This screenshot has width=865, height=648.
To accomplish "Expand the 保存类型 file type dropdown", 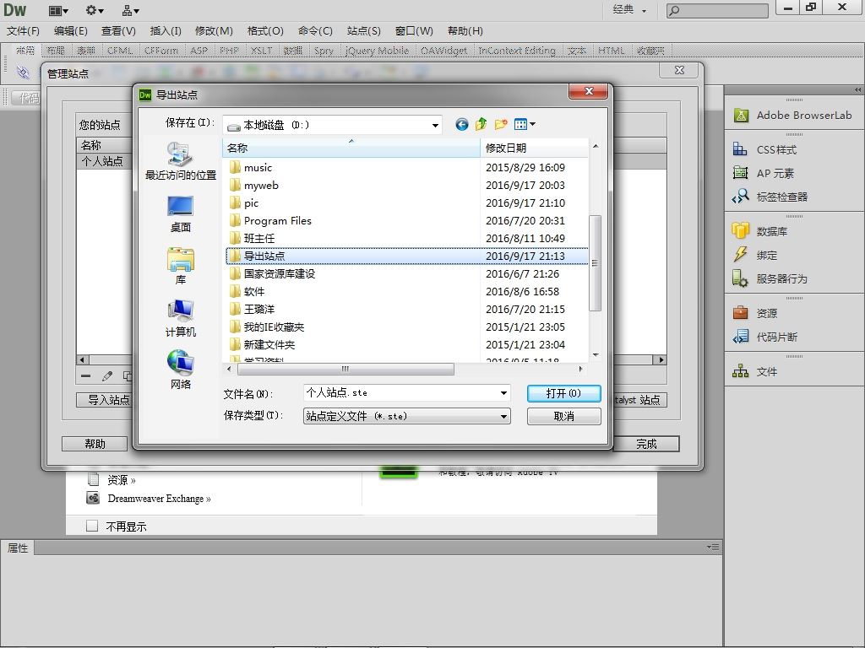I will [x=503, y=417].
